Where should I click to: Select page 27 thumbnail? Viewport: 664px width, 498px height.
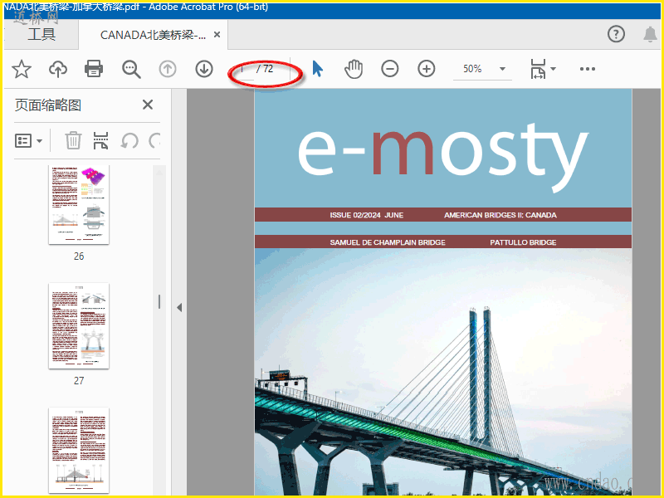coord(79,325)
